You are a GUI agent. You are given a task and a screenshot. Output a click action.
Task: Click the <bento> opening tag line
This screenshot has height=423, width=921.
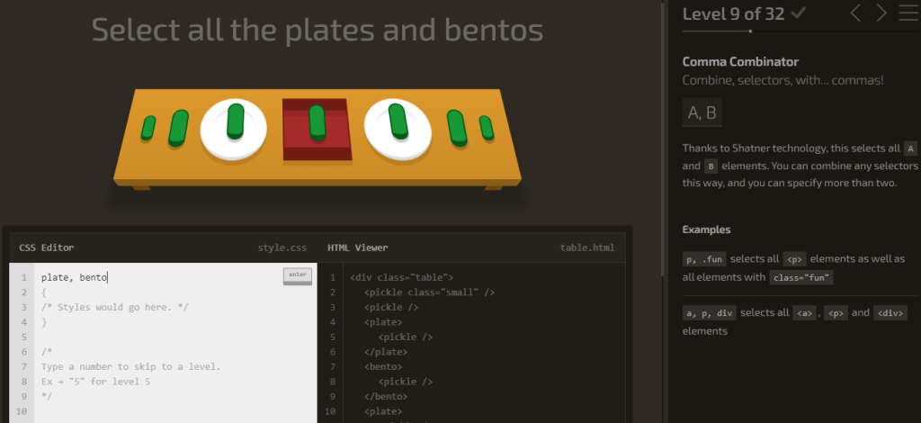383,366
